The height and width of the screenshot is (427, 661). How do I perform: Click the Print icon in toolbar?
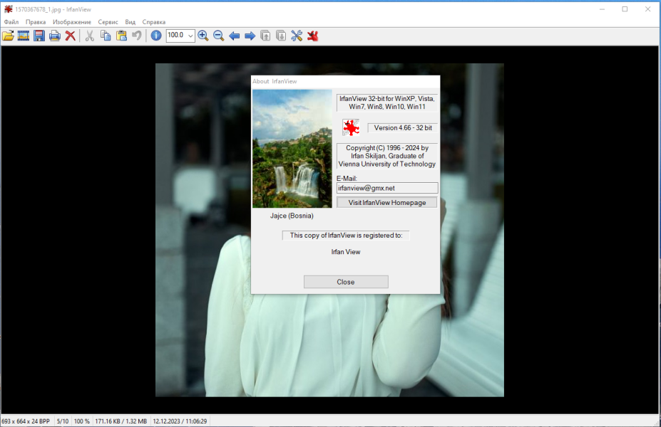point(55,36)
